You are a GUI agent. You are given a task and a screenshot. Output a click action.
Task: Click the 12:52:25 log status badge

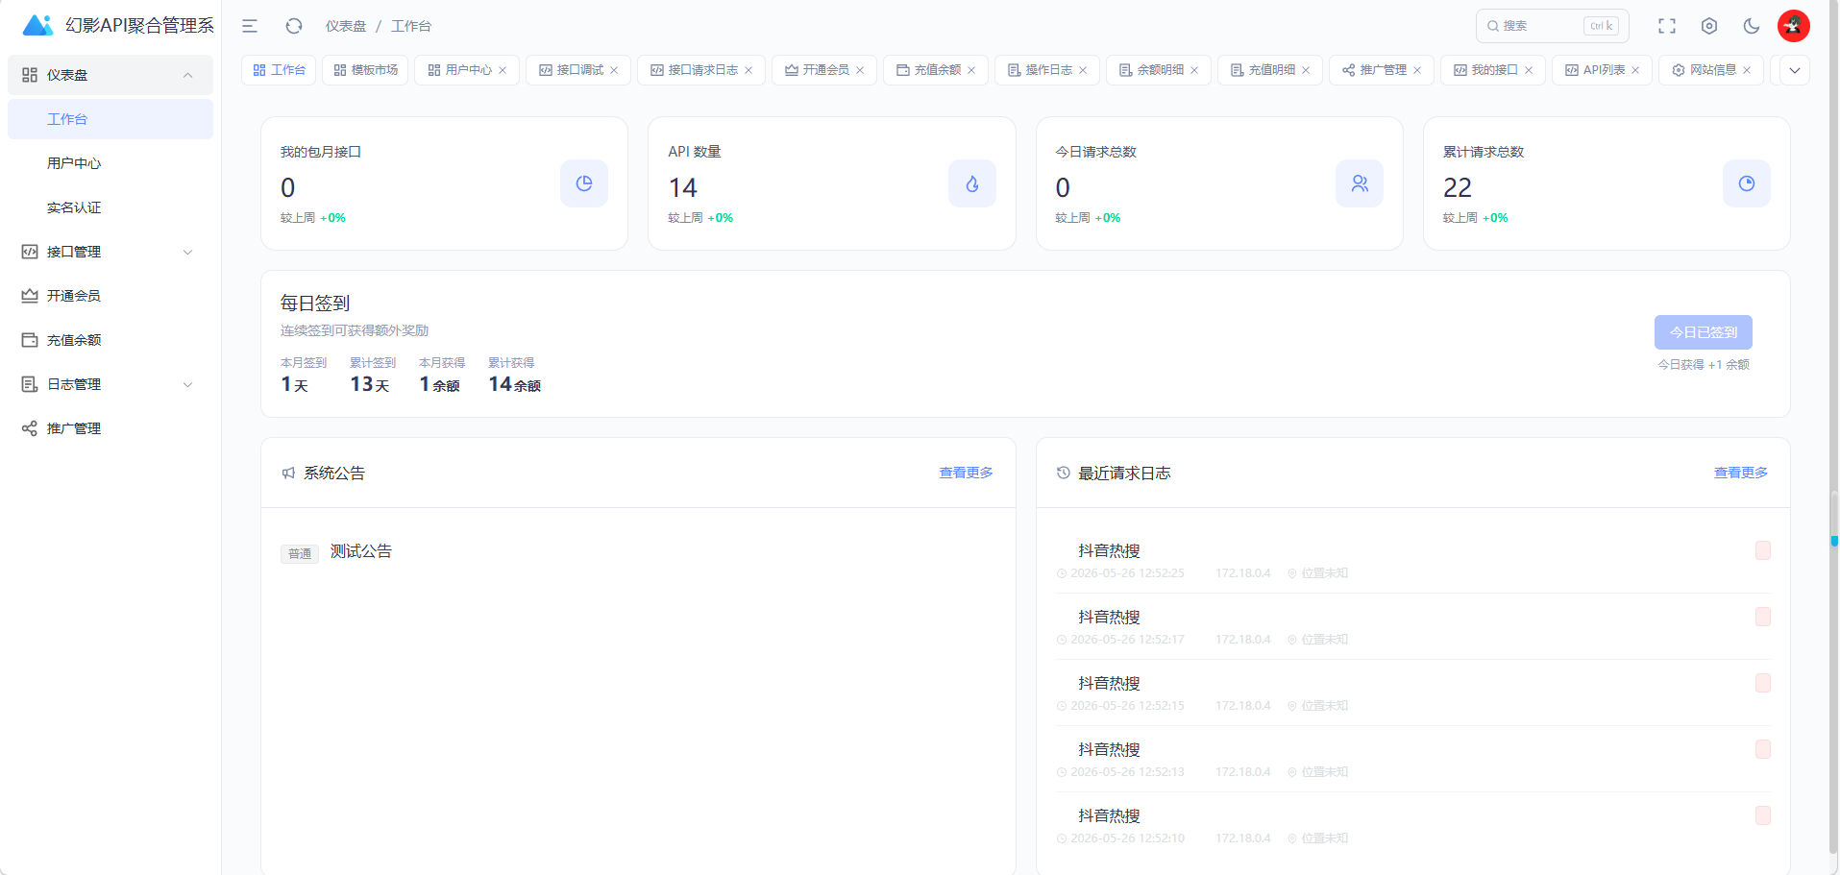(1763, 550)
